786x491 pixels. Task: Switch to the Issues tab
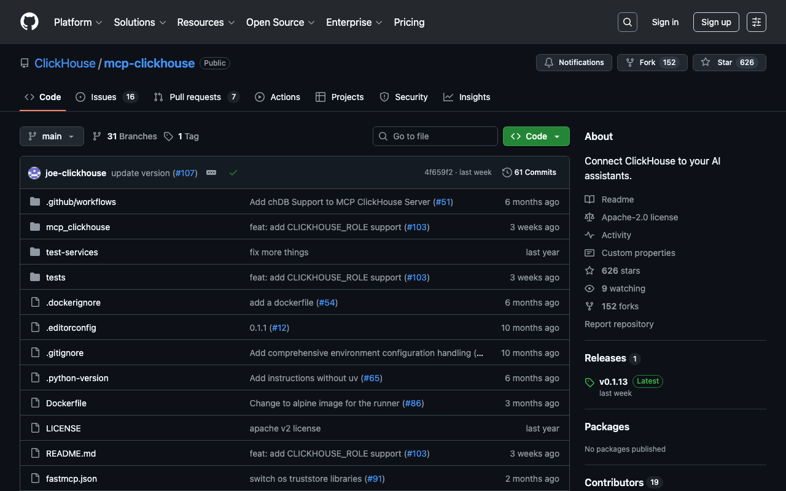103,97
